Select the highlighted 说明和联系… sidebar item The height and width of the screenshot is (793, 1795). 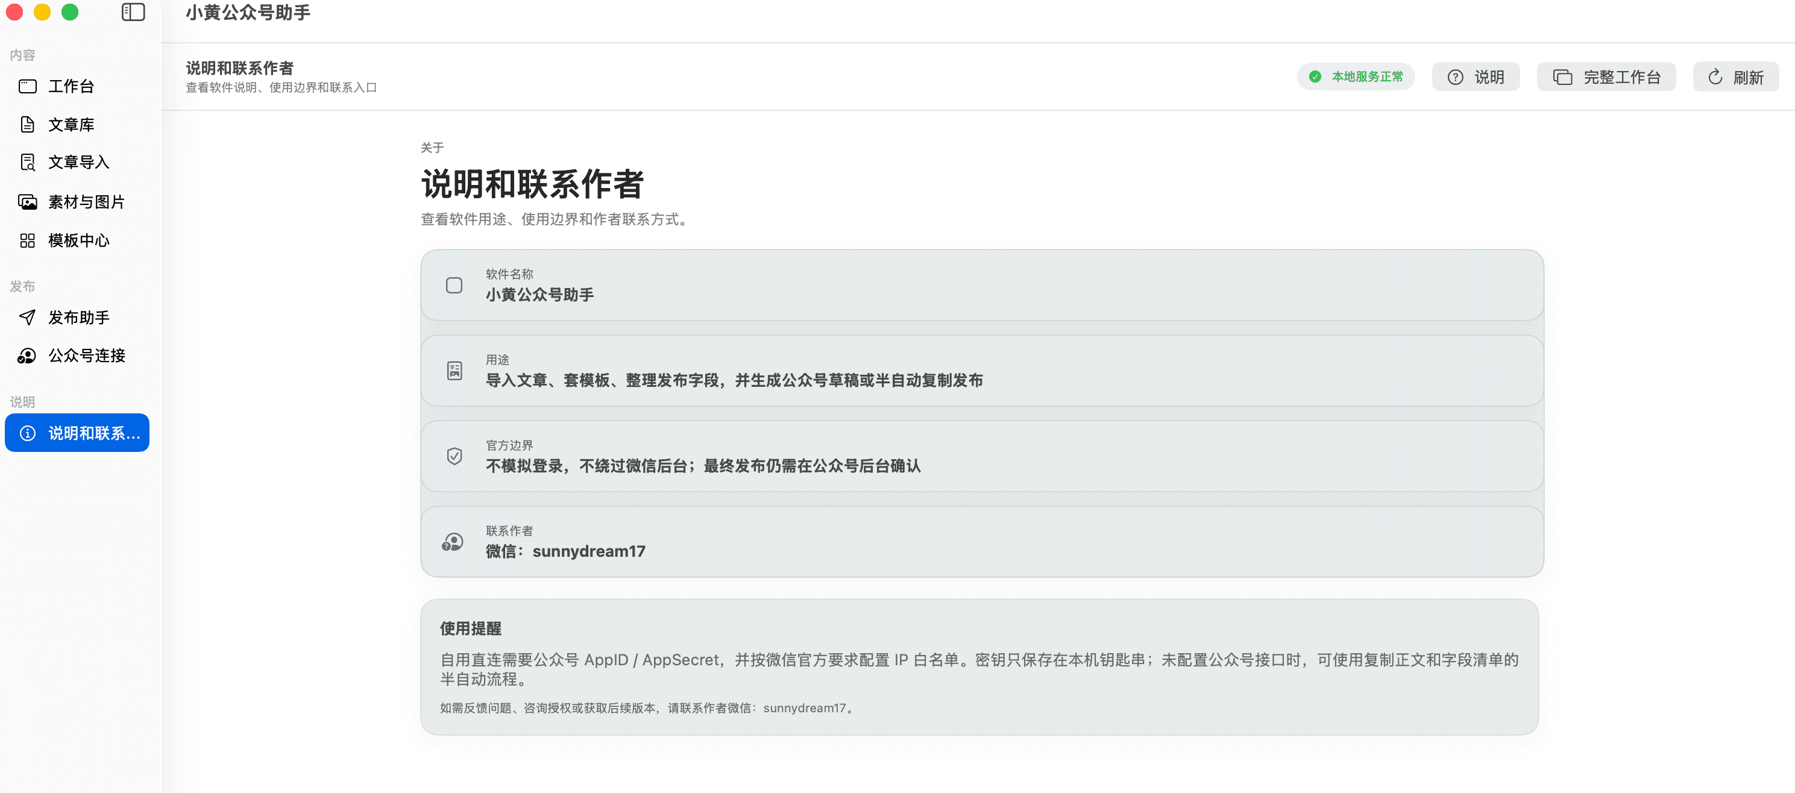(x=77, y=433)
